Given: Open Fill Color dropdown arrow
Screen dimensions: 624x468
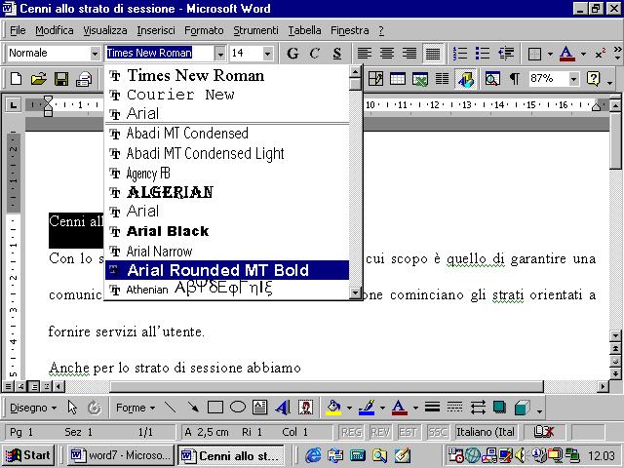Looking at the screenshot, I should (x=349, y=408).
